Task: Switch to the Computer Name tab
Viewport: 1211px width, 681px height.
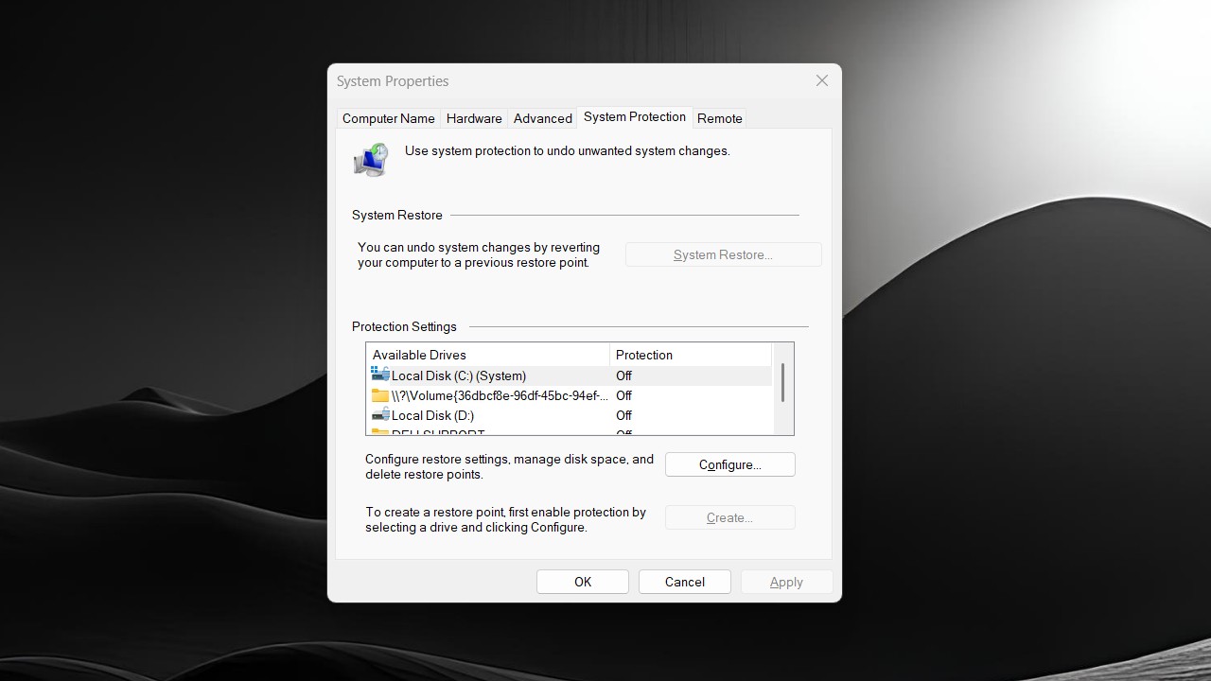Action: pos(388,118)
